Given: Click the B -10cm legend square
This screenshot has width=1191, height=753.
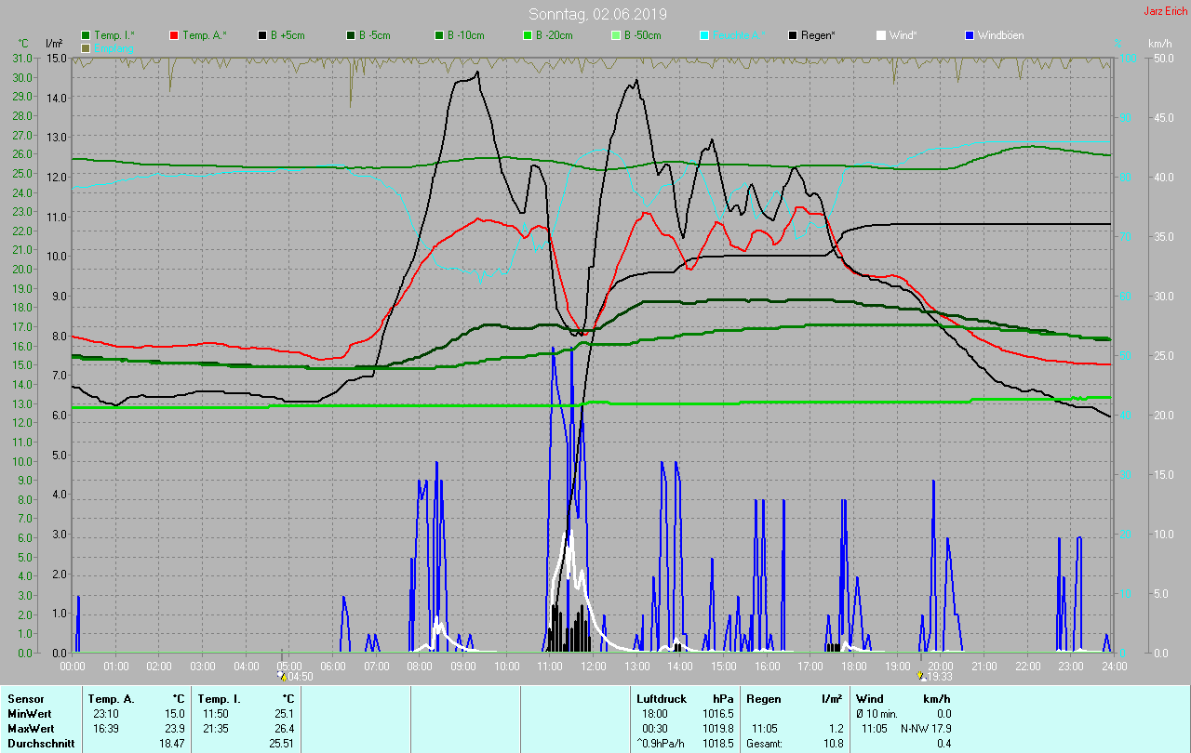Looking at the screenshot, I should (x=439, y=35).
